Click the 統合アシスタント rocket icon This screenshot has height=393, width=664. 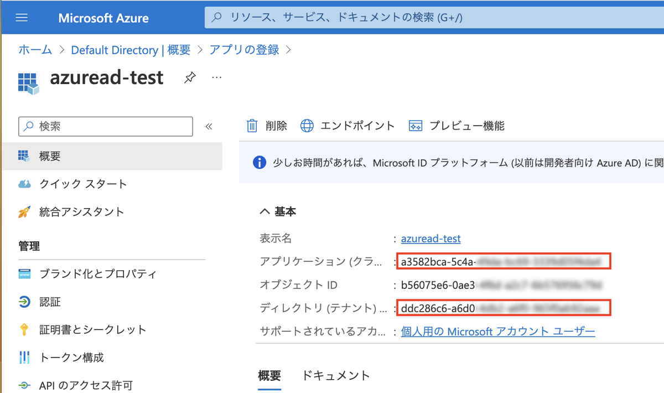tap(24, 211)
